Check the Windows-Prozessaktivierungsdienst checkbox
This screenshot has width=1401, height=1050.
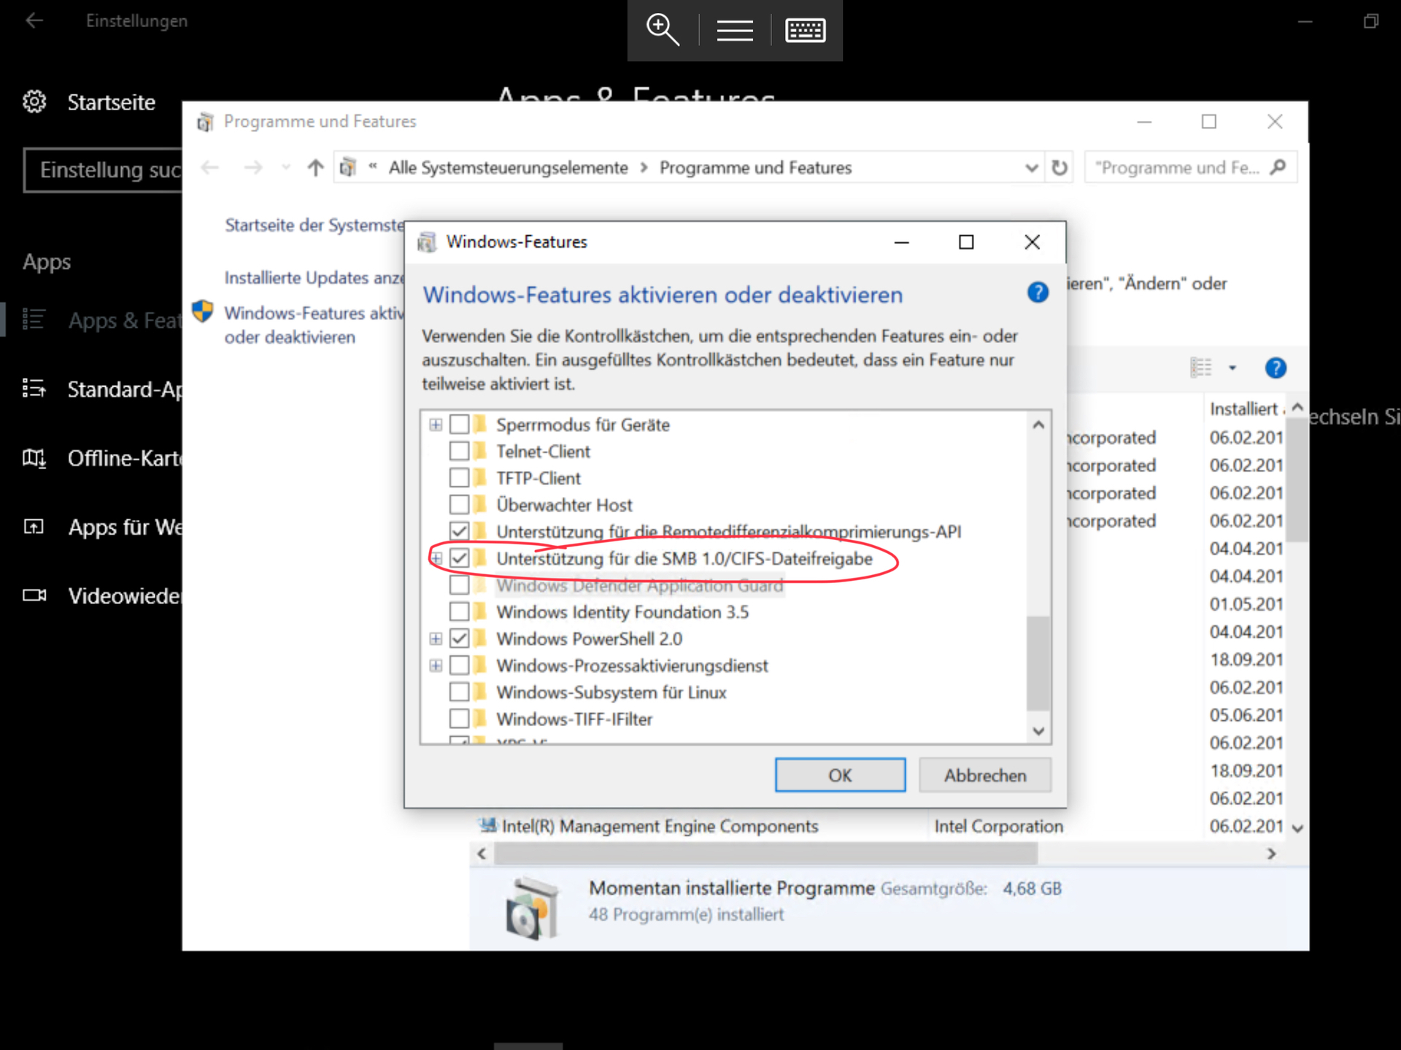[459, 665]
